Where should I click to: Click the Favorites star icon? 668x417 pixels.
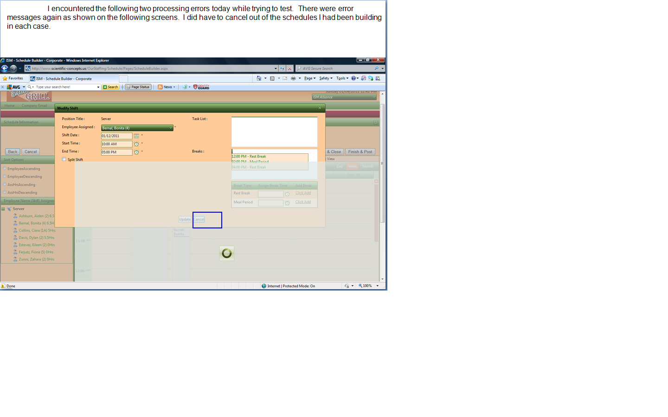click(5, 78)
